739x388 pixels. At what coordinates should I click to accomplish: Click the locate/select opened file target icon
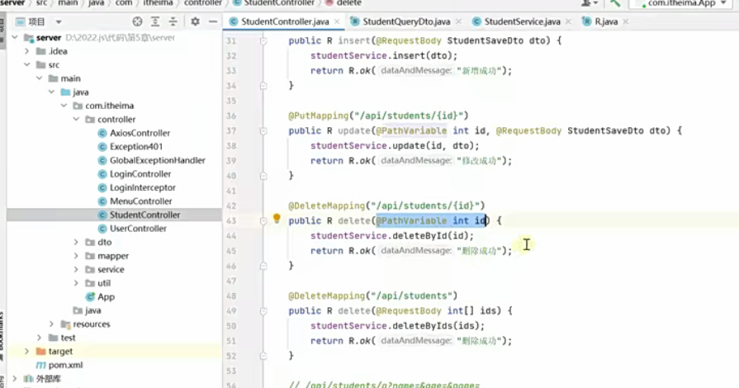(137, 21)
